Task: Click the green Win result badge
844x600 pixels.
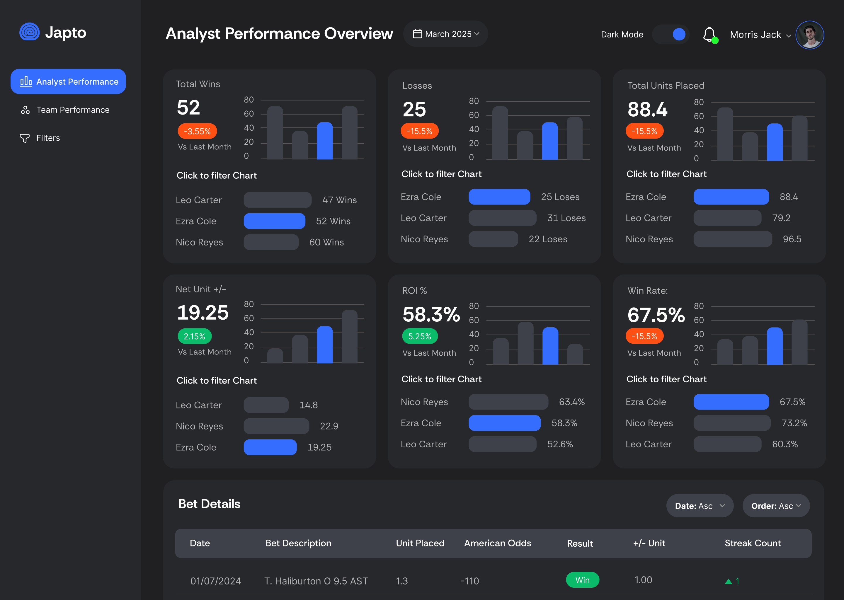Action: tap(582, 580)
